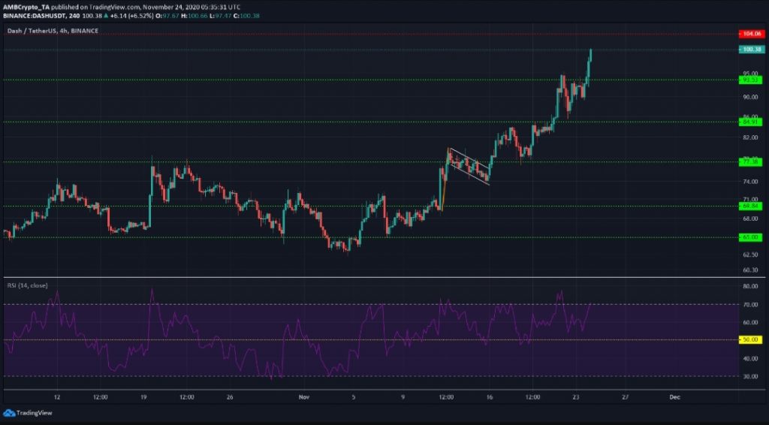Select the teal 100.38 current price label

click(x=751, y=50)
